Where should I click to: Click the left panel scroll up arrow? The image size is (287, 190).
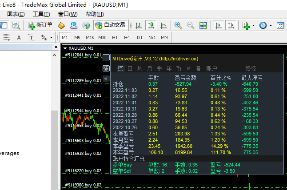pyautogui.click(x=54, y=55)
